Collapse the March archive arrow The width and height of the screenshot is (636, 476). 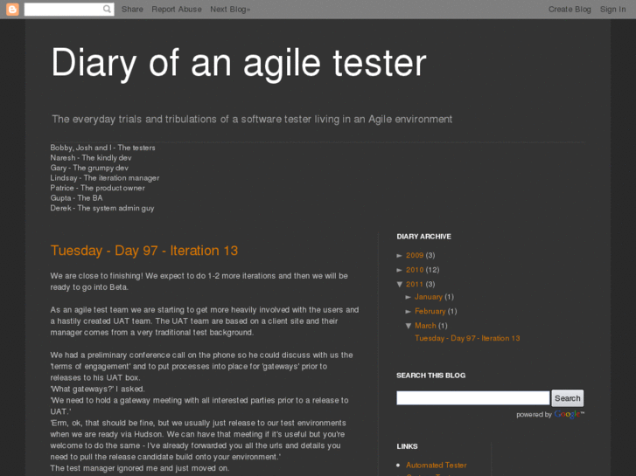point(409,326)
